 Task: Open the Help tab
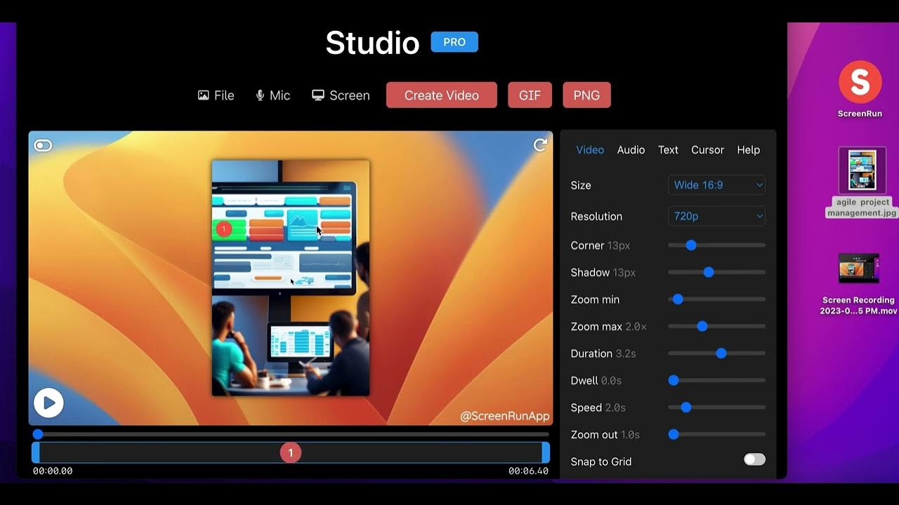748,150
